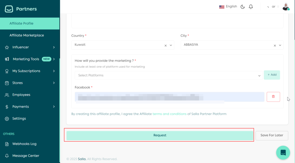Click the Salla Partners logo
This screenshot has width=295, height=163.
point(21,9)
